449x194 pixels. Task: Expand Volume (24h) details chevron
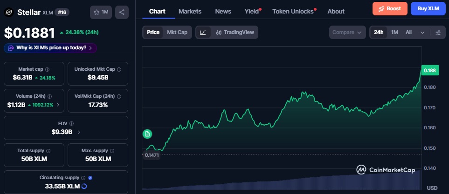point(58,105)
